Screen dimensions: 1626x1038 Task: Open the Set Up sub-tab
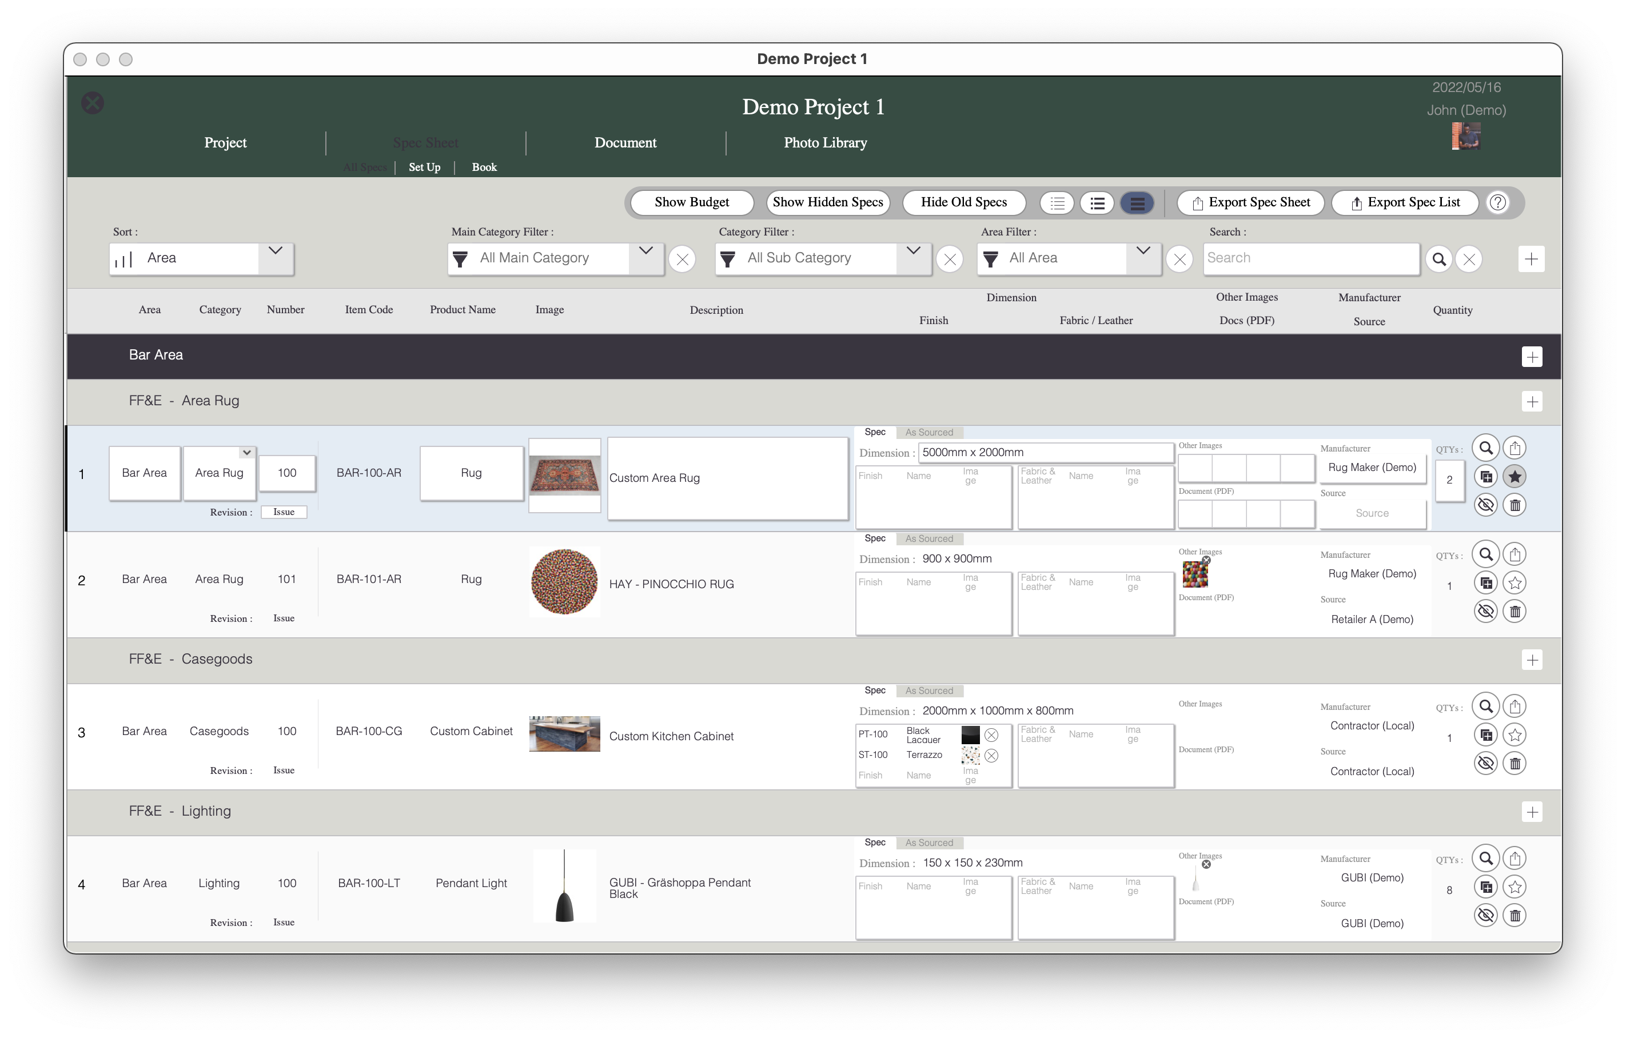click(x=424, y=167)
